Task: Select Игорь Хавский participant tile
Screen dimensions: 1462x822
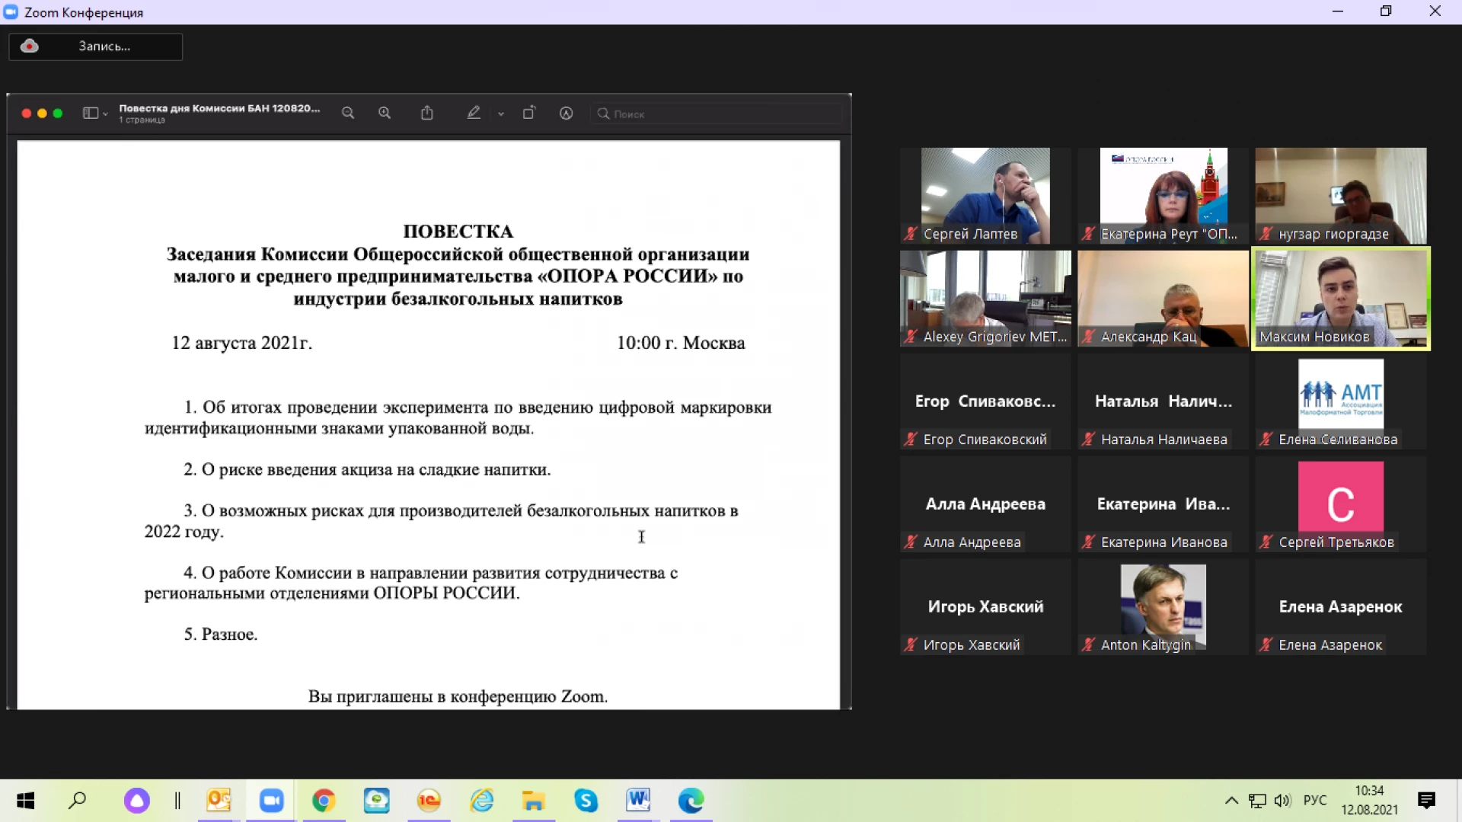Action: (x=985, y=607)
